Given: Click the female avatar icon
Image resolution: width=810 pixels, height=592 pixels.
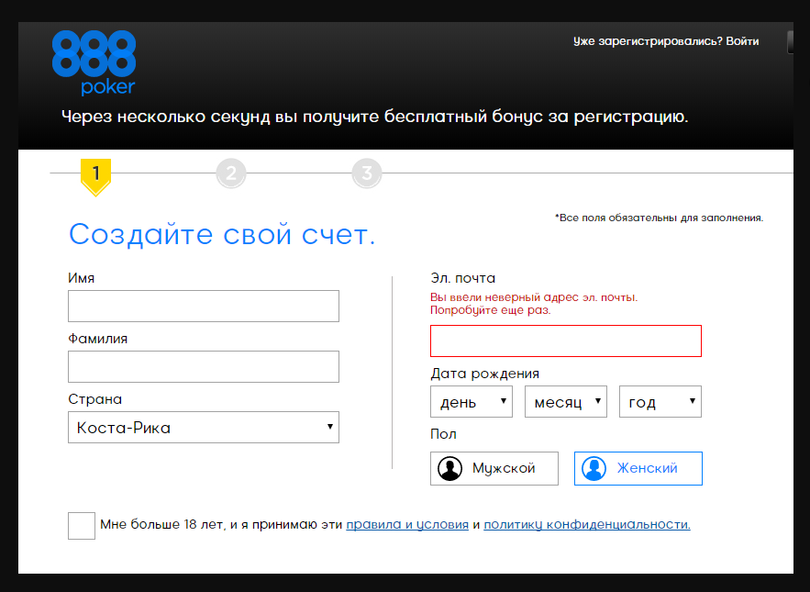Looking at the screenshot, I should click(x=594, y=468).
